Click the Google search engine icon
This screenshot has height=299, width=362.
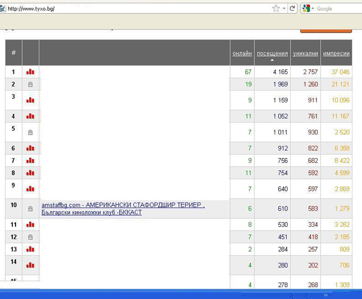click(306, 9)
